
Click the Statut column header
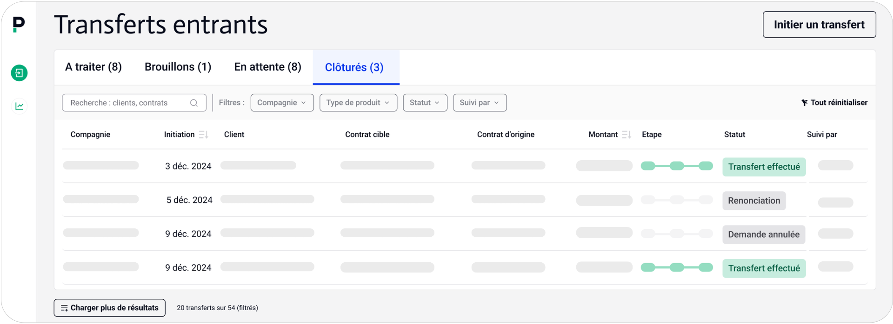click(734, 135)
